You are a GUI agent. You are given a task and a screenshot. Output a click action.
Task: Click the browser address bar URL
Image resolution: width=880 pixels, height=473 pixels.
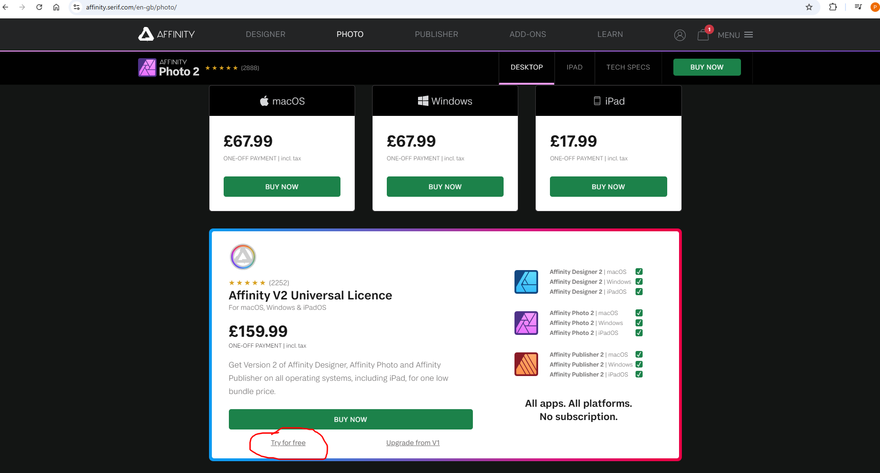(x=131, y=7)
